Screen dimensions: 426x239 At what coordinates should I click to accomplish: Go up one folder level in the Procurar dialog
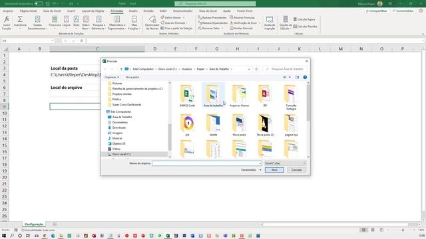pos(121,69)
